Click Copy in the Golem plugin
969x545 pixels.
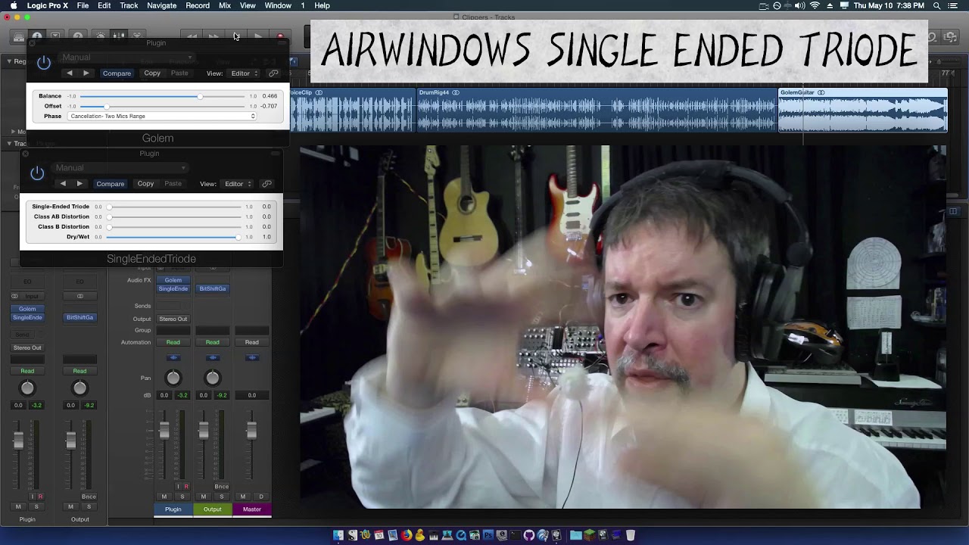pyautogui.click(x=152, y=73)
